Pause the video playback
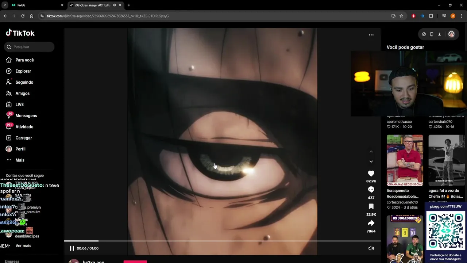467x263 pixels. click(72, 248)
